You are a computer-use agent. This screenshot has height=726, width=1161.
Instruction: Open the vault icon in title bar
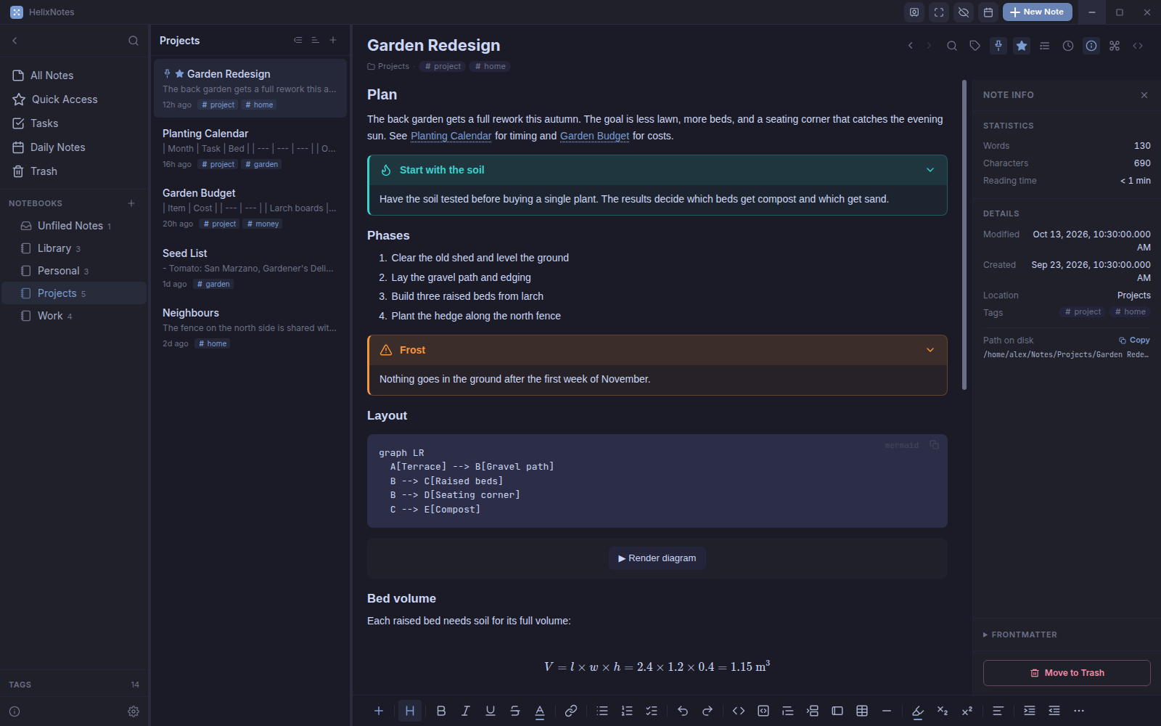(914, 12)
